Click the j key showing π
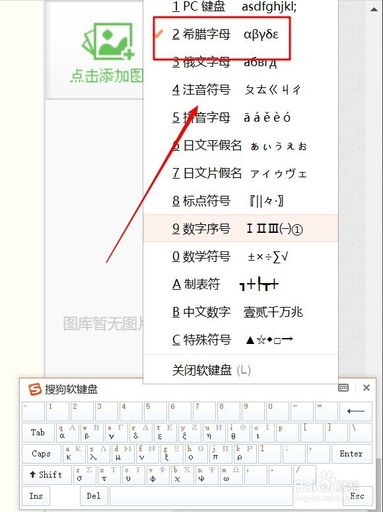The image size is (383, 512). (221, 454)
